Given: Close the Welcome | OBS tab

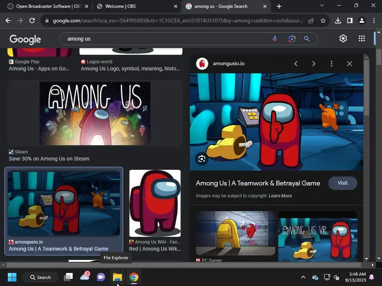Looking at the screenshot, I should (x=176, y=6).
